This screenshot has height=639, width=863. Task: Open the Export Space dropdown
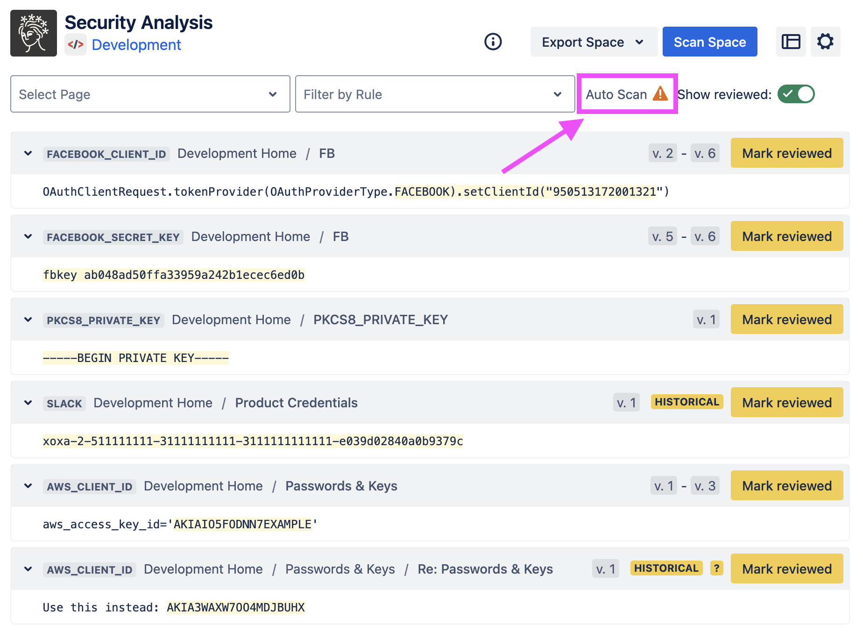click(593, 42)
